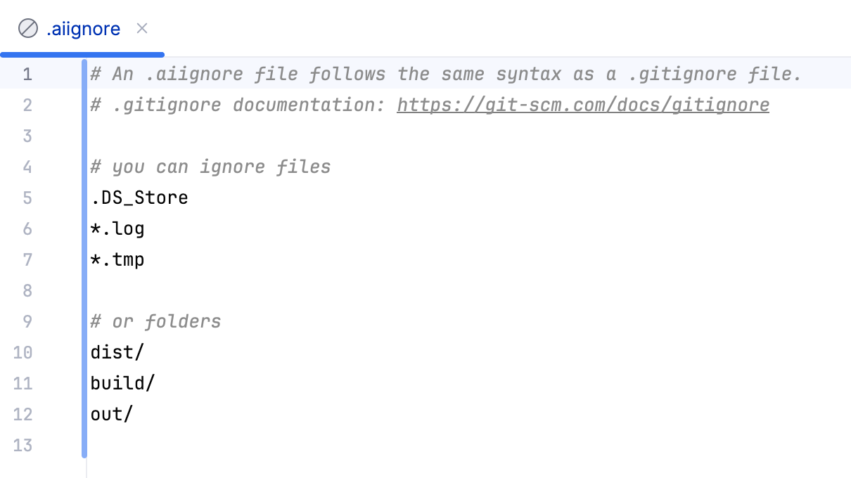Click line number 1
Viewport: 851px width, 478px height.
[27, 74]
